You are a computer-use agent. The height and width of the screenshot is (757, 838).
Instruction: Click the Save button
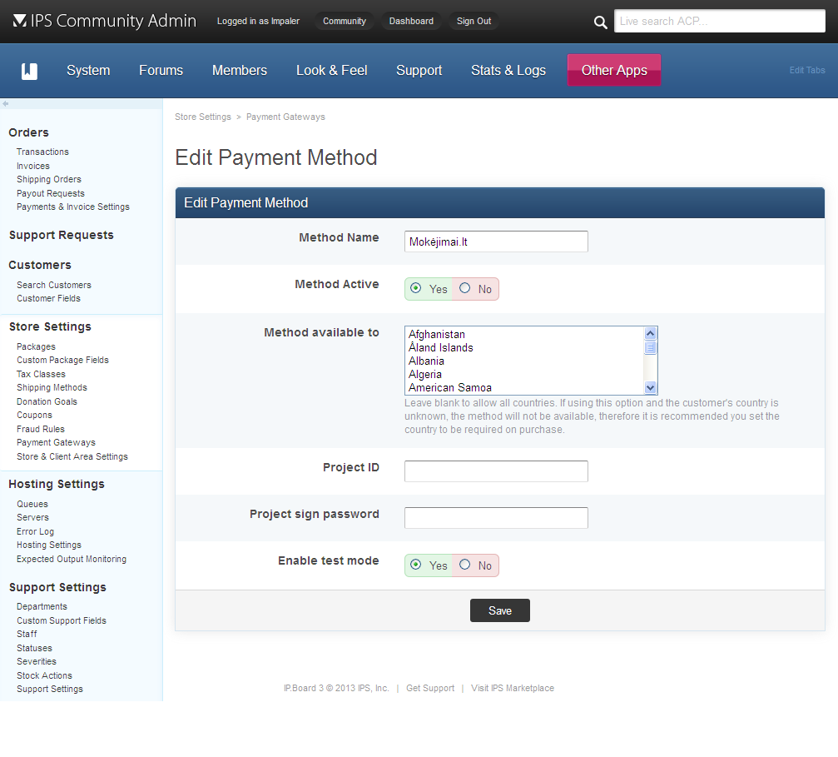pos(499,610)
